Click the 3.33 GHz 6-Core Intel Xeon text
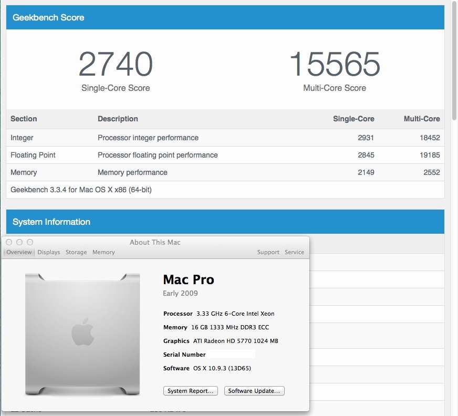This screenshot has width=458, height=416. (x=235, y=314)
